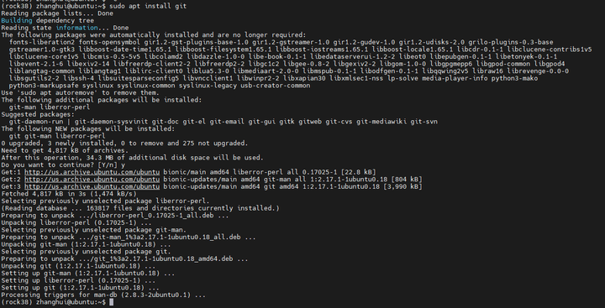Click the 'Reading package lists... Done' line
605x308 pixels.
57,13
